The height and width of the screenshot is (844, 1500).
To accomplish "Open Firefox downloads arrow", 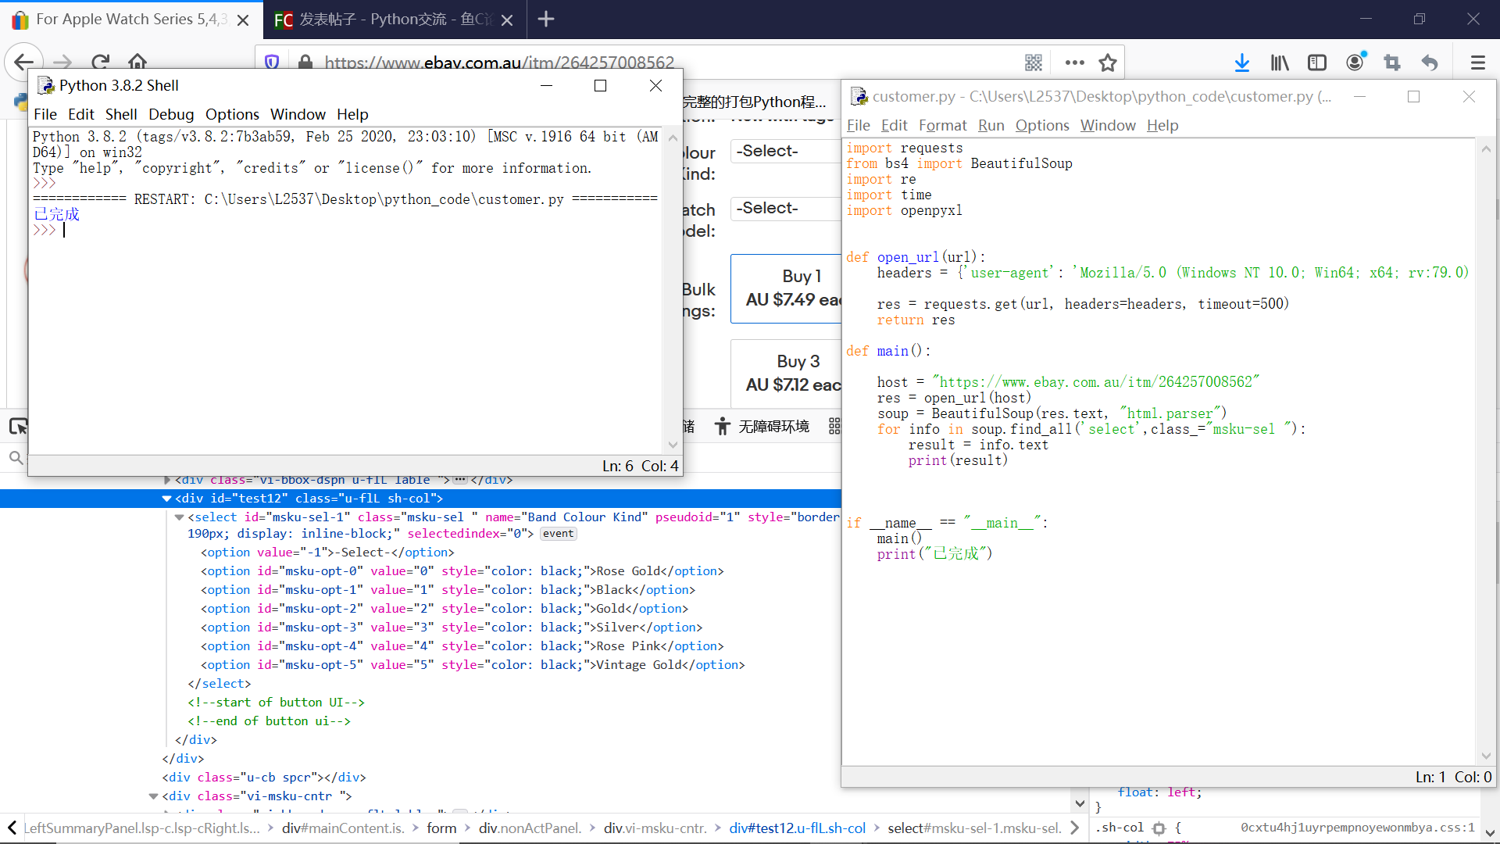I will pos(1241,63).
